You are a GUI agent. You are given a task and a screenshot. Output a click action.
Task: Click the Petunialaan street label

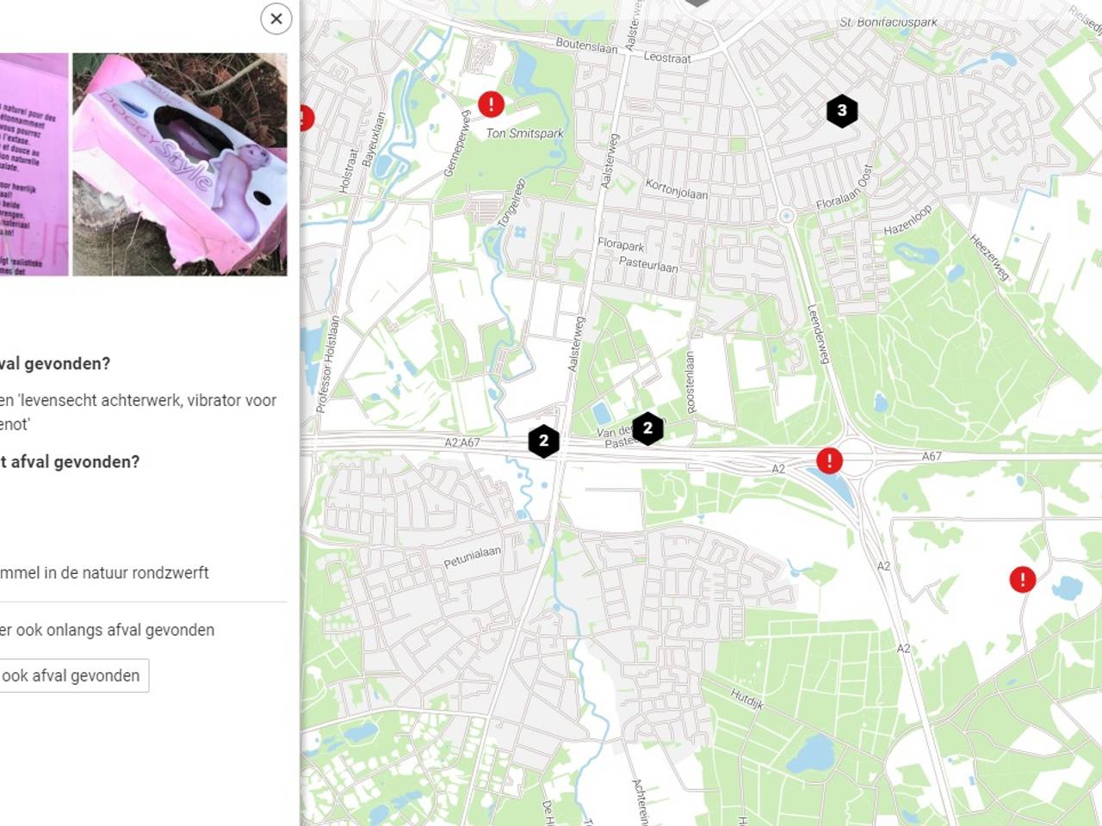pyautogui.click(x=472, y=557)
